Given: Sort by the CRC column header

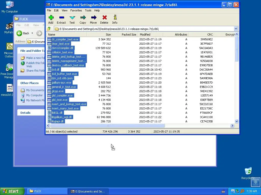Looking at the screenshot, I should point(201,35).
